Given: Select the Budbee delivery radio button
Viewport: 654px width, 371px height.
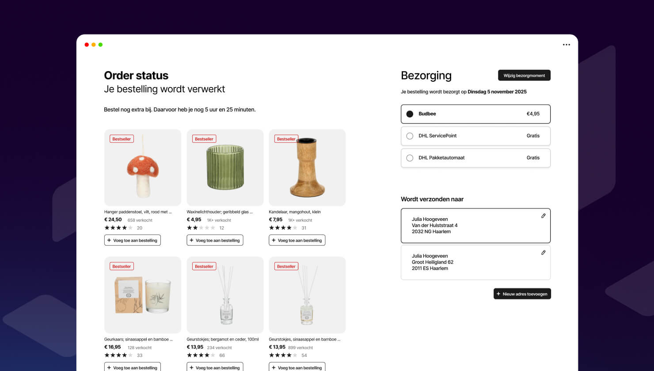Looking at the screenshot, I should pos(410,114).
